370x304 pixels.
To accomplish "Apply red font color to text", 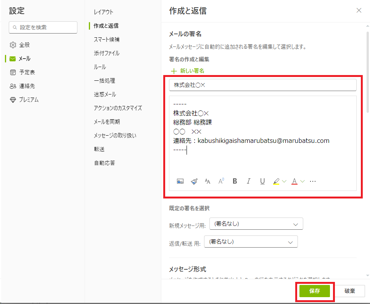I will point(294,181).
